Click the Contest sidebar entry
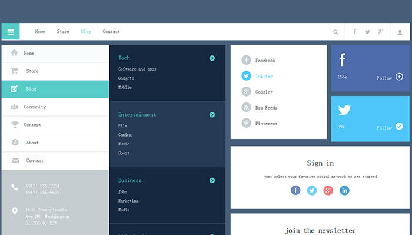This screenshot has height=235, width=412. 55,125
